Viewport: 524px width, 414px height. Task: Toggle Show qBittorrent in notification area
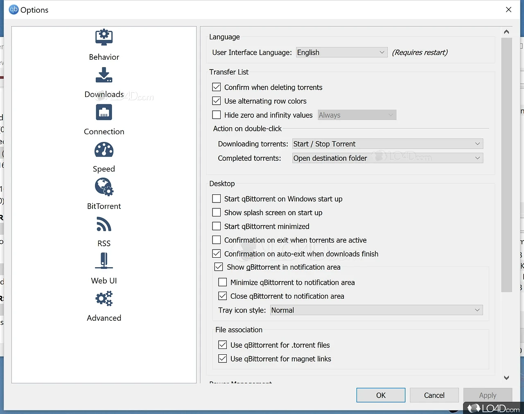(x=219, y=267)
